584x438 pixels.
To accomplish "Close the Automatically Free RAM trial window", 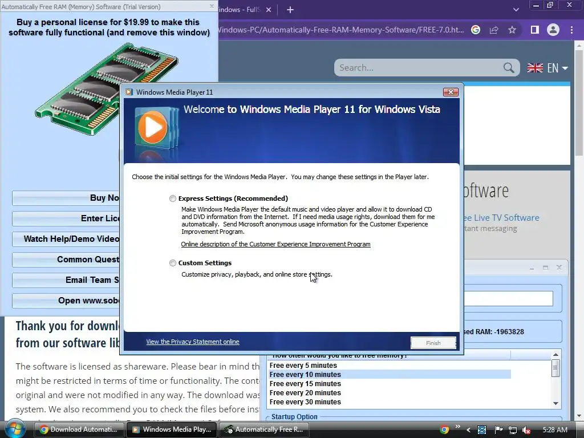I will 212,6.
